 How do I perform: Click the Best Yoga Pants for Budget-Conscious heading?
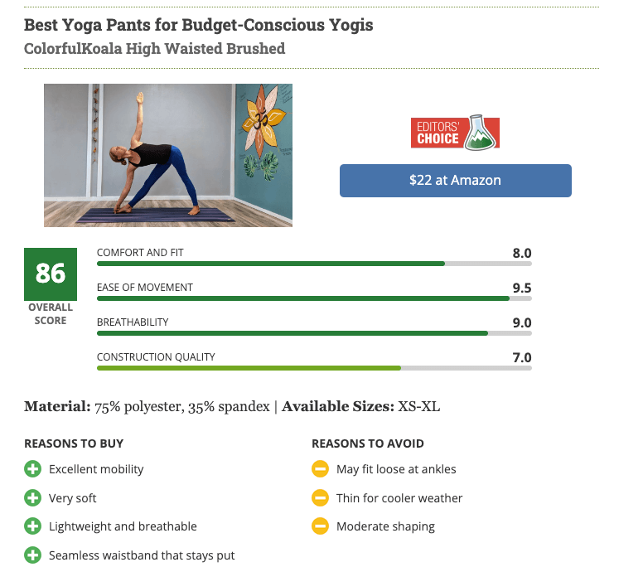tap(199, 25)
